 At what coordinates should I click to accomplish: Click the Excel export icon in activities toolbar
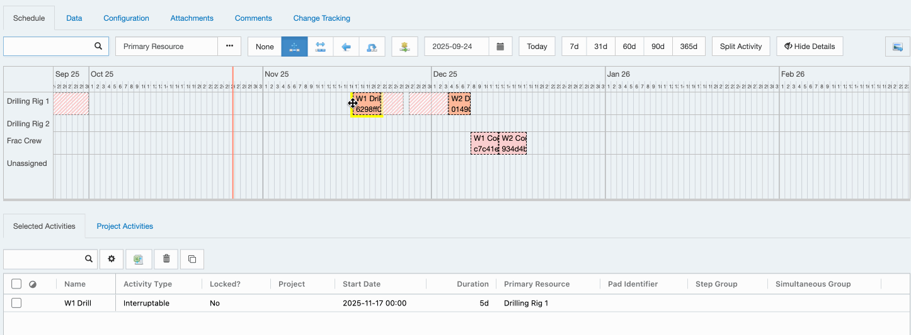pyautogui.click(x=138, y=259)
